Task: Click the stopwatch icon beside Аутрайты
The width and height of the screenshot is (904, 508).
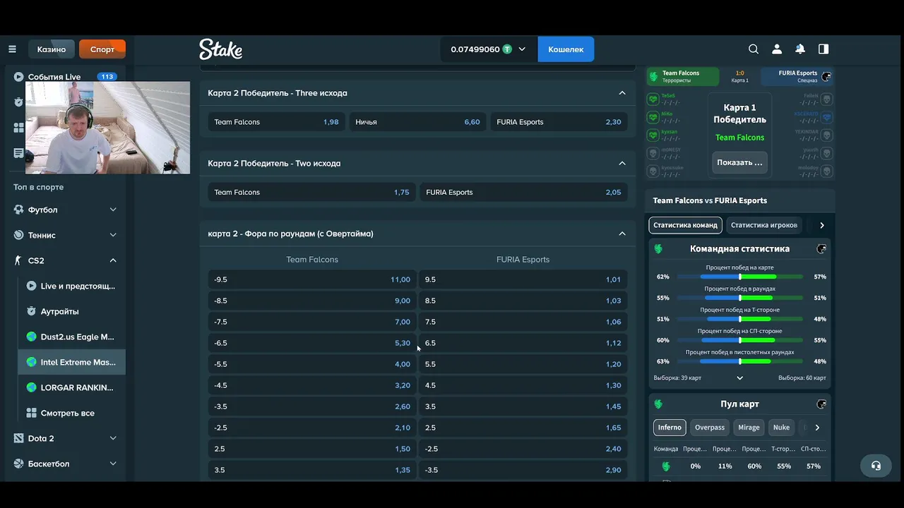Action: click(31, 311)
